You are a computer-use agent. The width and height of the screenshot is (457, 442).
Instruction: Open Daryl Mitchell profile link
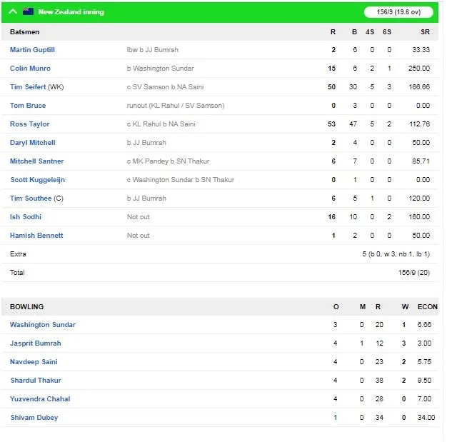(32, 143)
